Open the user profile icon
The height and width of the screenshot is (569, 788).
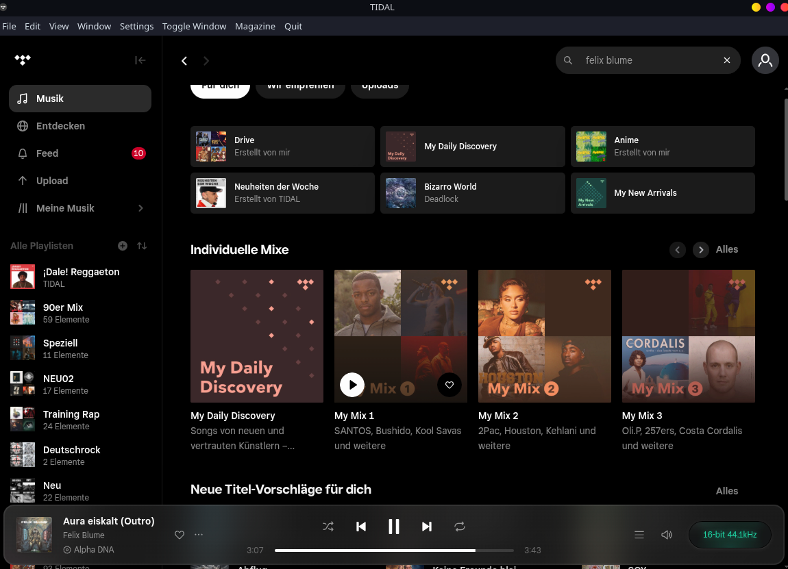765,60
